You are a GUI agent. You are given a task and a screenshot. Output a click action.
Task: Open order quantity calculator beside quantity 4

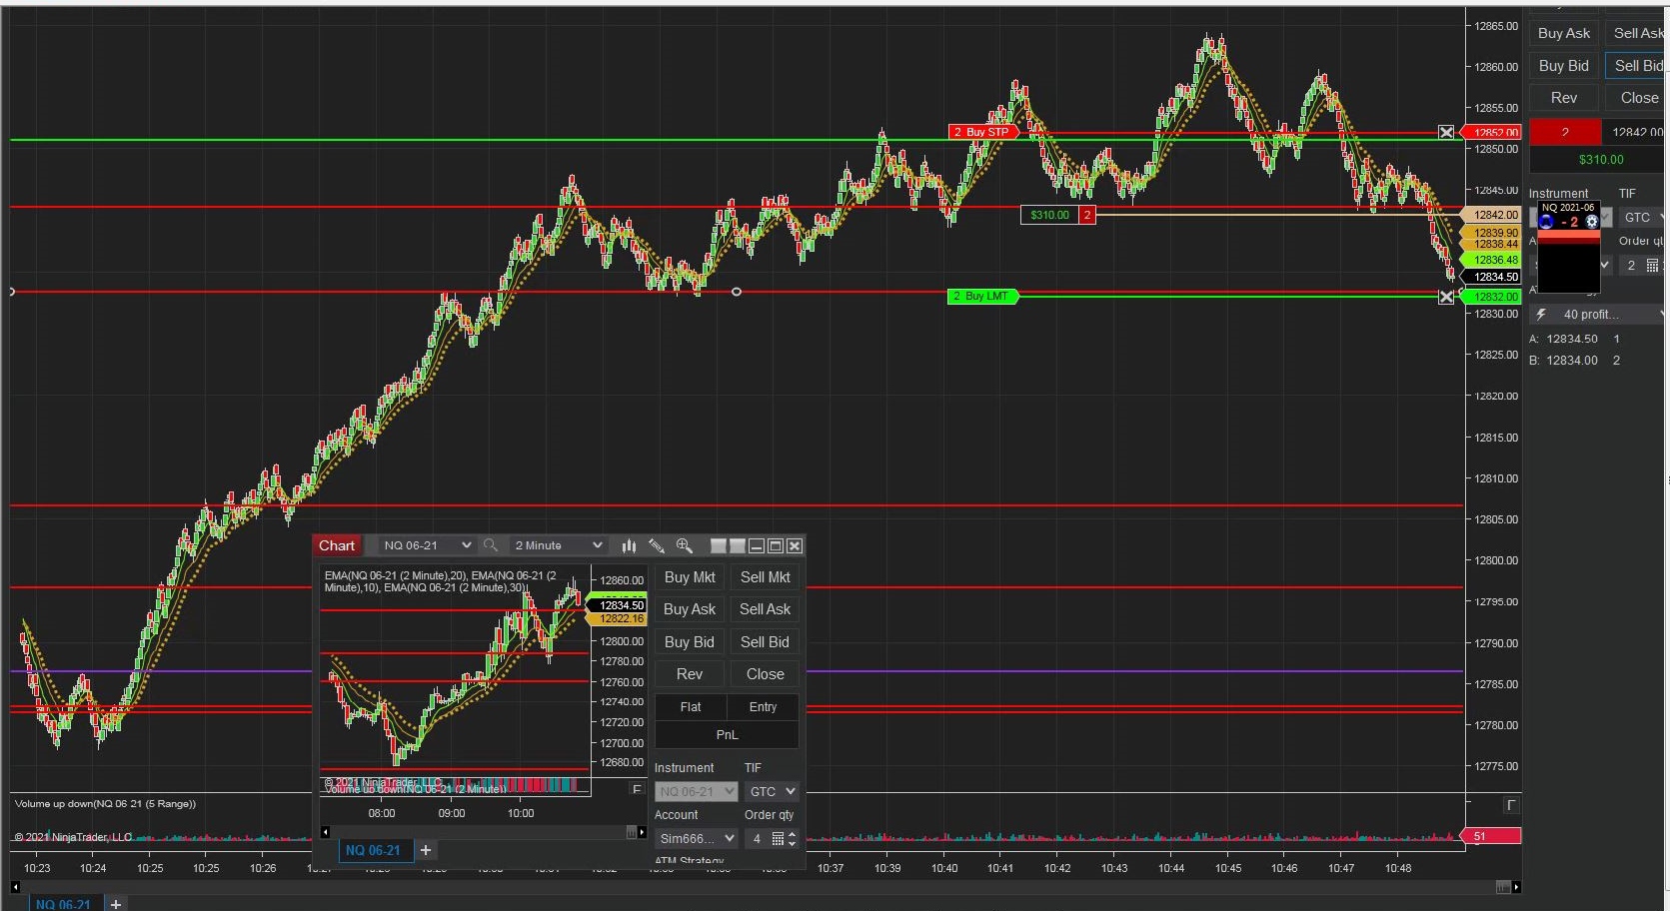[778, 839]
